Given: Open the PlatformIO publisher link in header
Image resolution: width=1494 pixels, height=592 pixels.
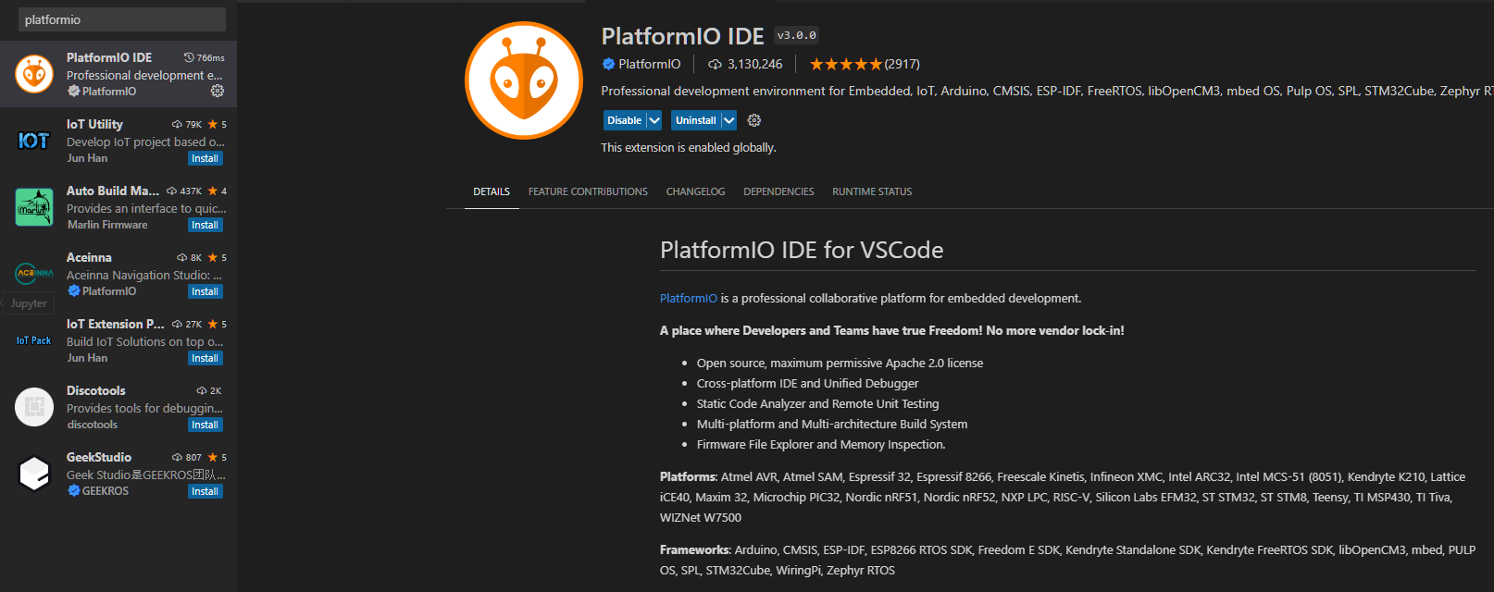Looking at the screenshot, I should 650,64.
